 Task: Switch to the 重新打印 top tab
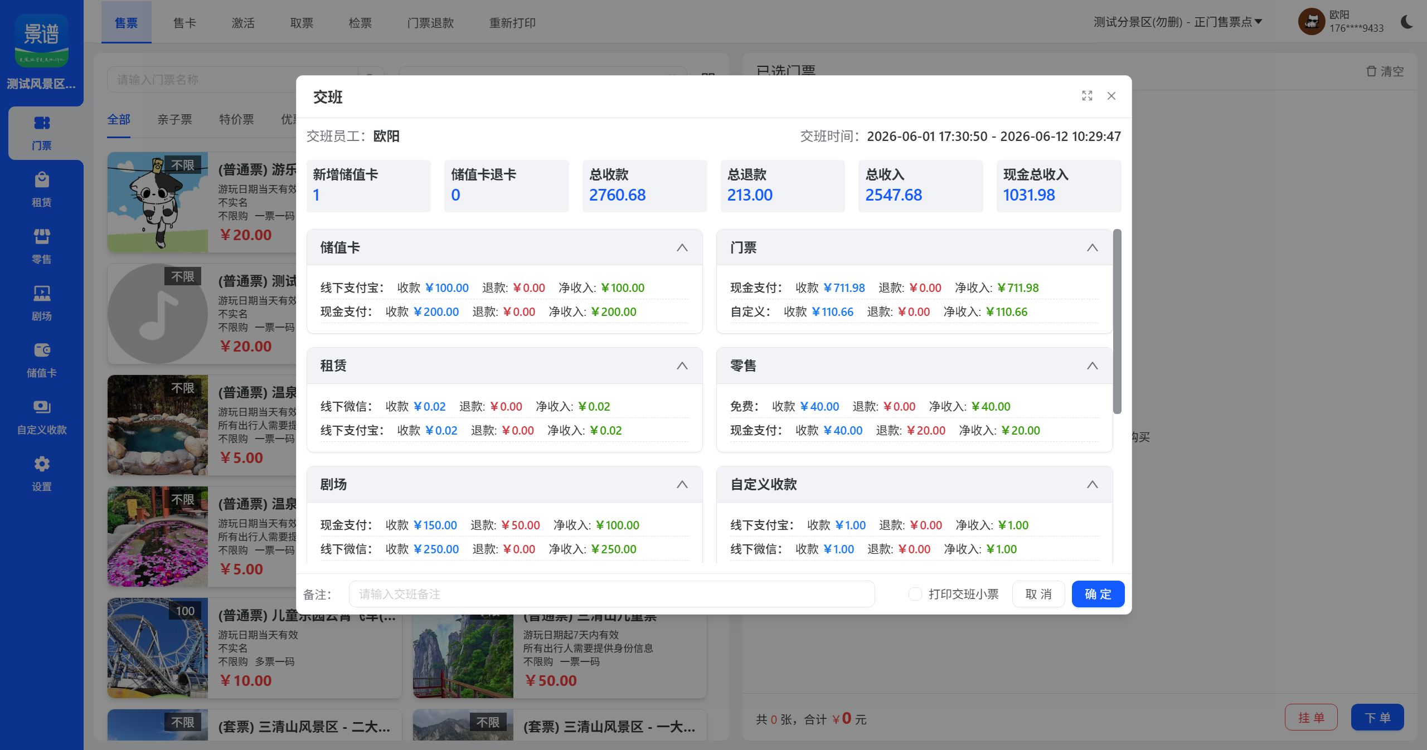512,23
